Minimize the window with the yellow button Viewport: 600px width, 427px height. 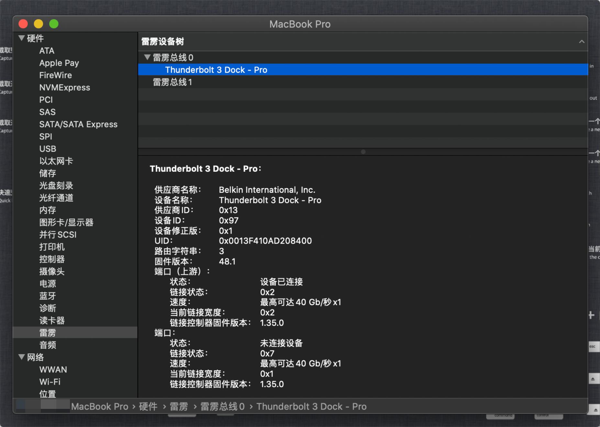[38, 24]
